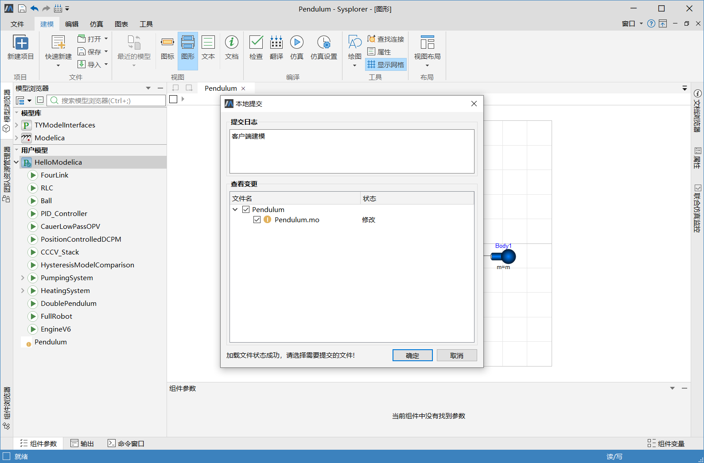
Task: Open the 视图布局 dropdown arrow
Action: coord(427,66)
